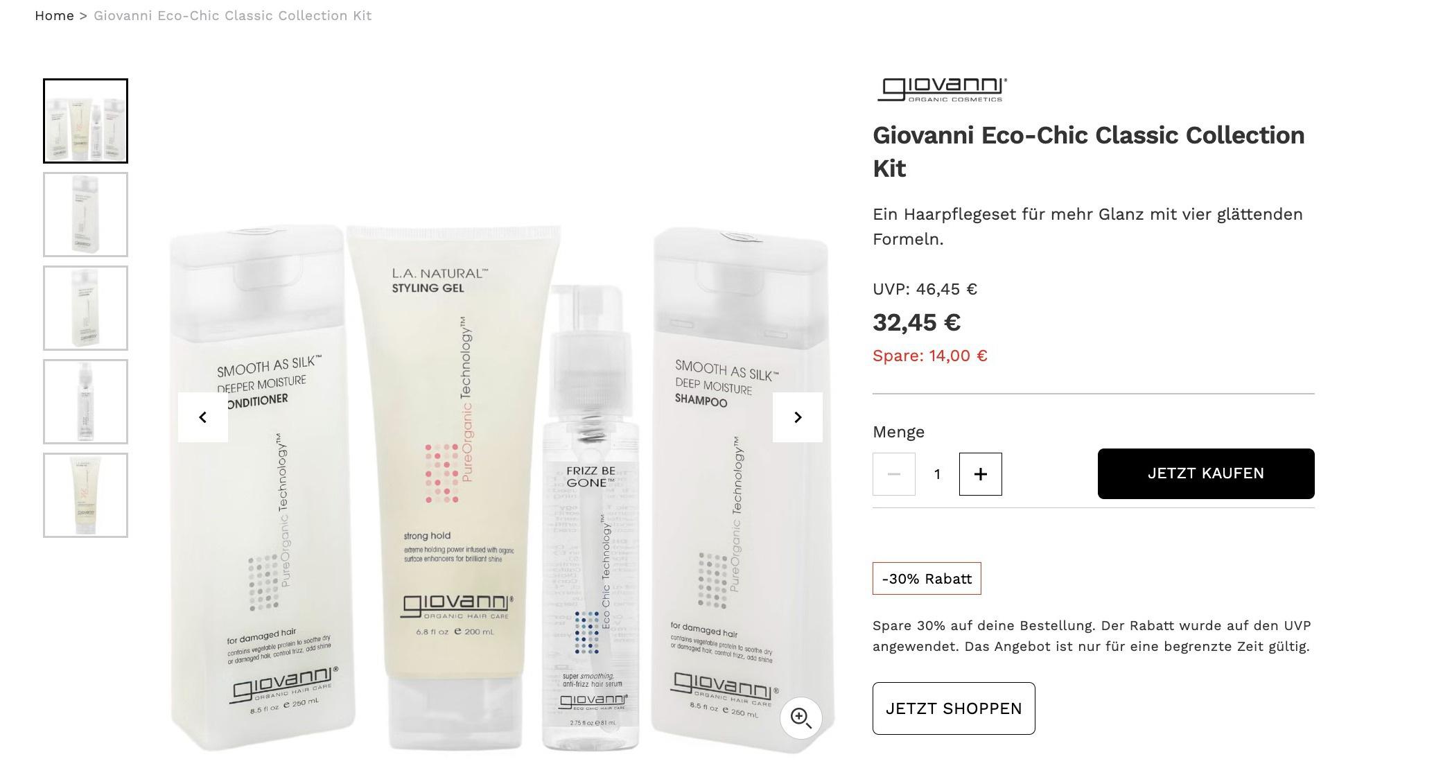Screen dimensions: 1443x775
Task: Click the -30% Rabatt badge
Action: pyautogui.click(x=927, y=579)
